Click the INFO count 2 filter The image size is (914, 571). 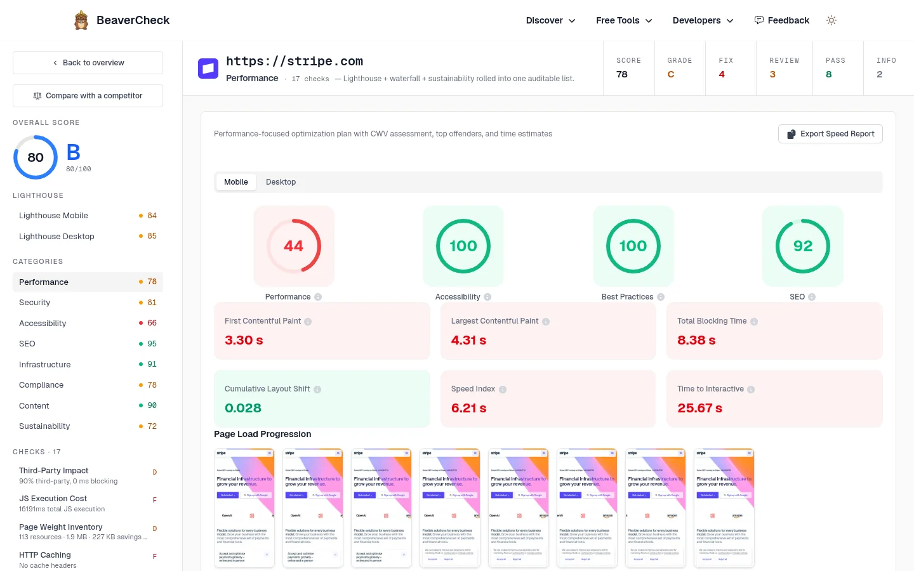click(x=889, y=69)
